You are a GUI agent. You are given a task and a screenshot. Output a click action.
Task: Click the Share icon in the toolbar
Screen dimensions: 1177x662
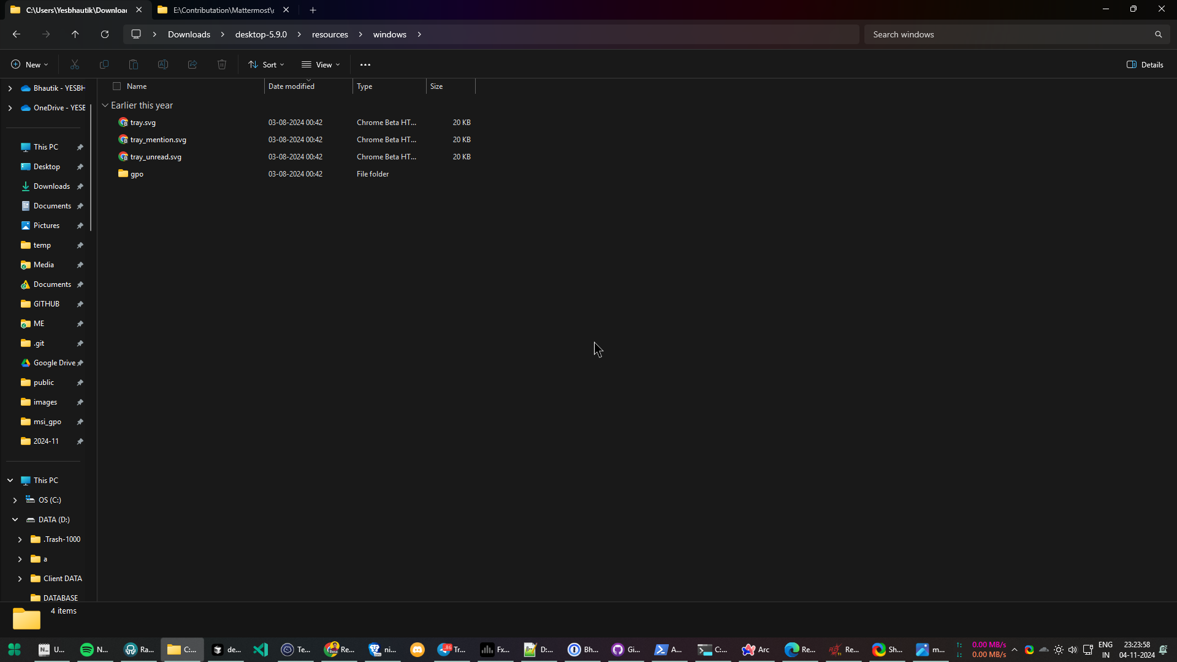[192, 64]
